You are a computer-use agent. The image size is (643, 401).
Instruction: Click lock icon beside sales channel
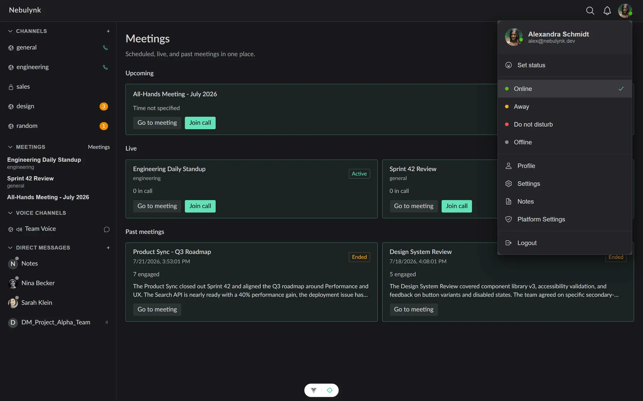11,87
